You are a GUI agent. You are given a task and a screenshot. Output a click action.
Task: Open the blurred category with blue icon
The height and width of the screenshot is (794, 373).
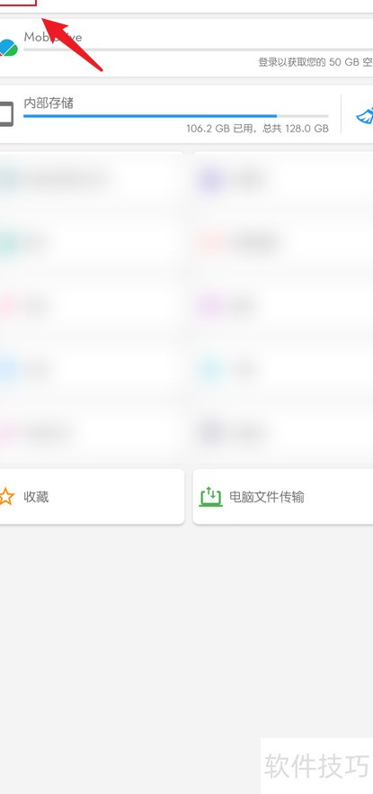tap(92, 370)
